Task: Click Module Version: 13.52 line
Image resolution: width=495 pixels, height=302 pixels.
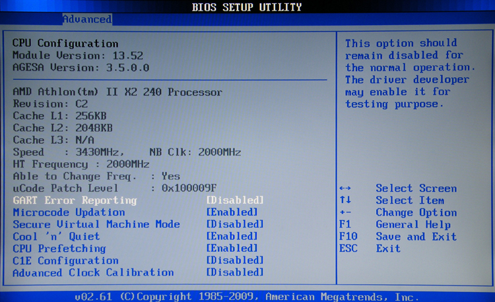Action: coord(78,56)
